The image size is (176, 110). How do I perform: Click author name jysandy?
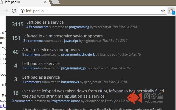pos(105,54)
